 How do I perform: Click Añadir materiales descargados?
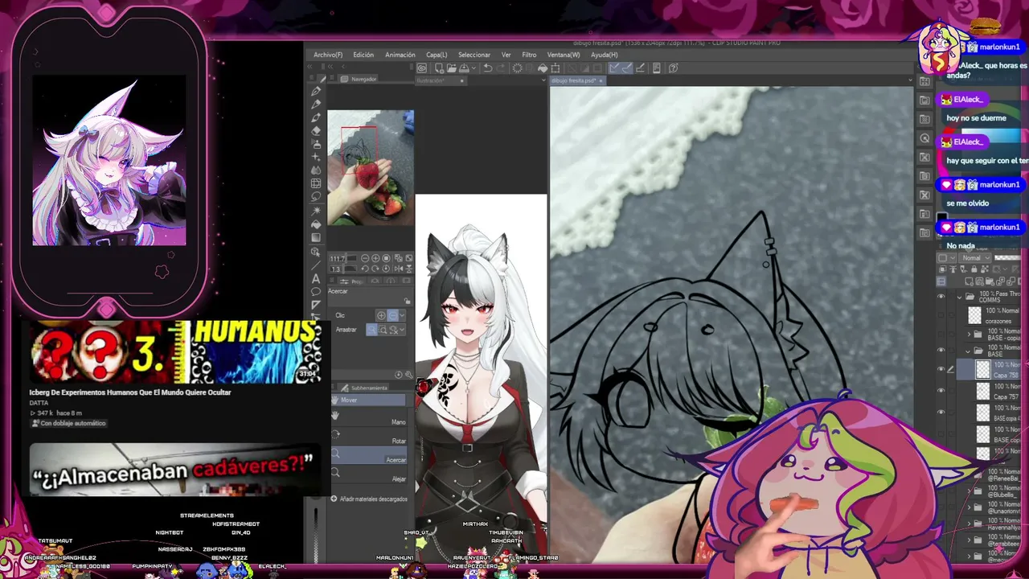click(x=369, y=499)
